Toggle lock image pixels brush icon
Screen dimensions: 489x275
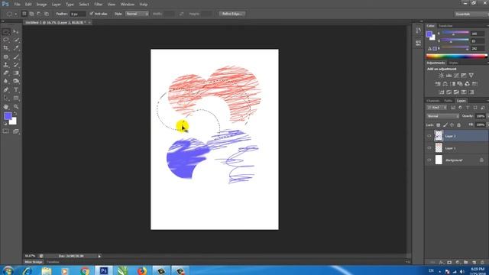point(445,125)
